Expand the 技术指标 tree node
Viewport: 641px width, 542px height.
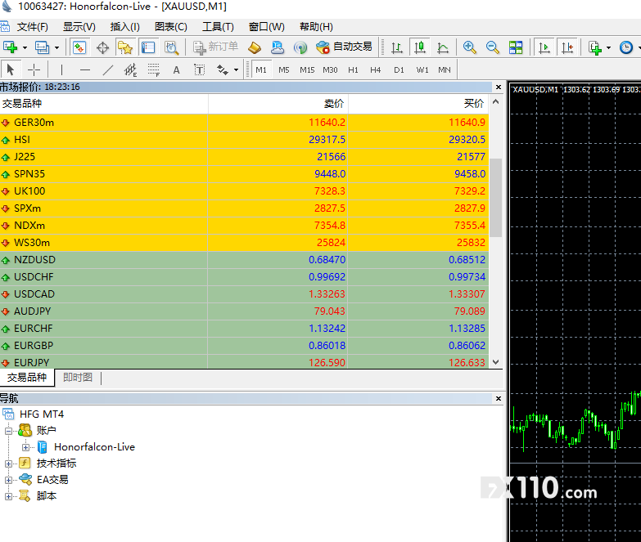coord(8,464)
